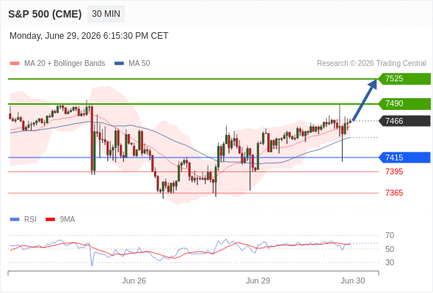The image size is (433, 293).
Task: Click the RSI legend label
Action: 30,220
